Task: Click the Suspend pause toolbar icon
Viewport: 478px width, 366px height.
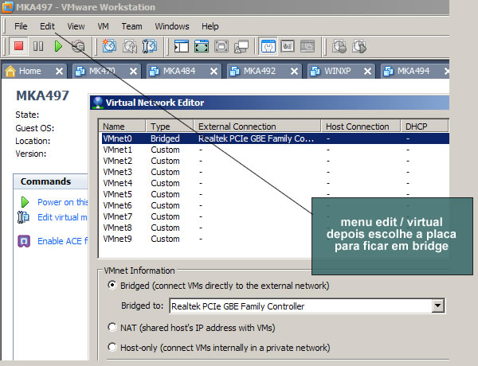Action: pyautogui.click(x=38, y=46)
